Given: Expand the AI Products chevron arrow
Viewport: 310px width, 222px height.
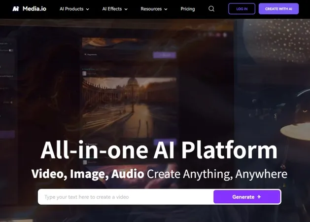Looking at the screenshot, I should point(88,9).
